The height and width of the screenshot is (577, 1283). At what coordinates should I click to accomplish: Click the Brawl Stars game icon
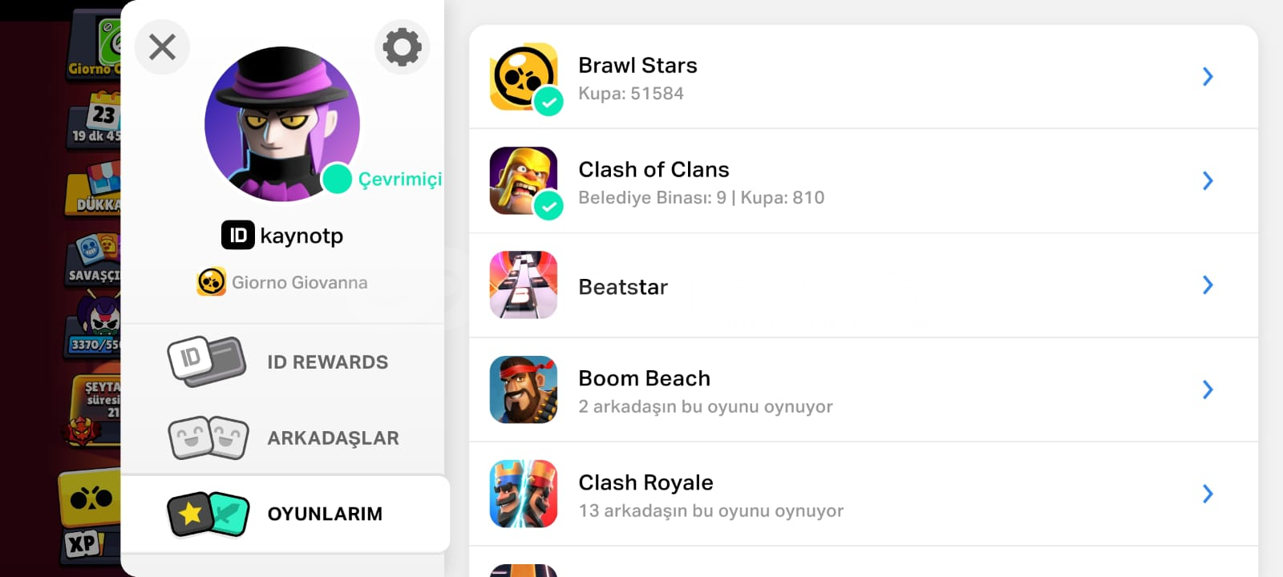click(524, 77)
